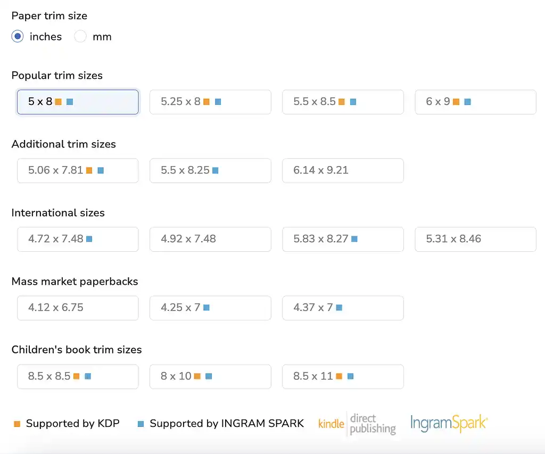Select international size 4.72 x 7.48
Image resolution: width=545 pixels, height=454 pixels.
click(78, 239)
